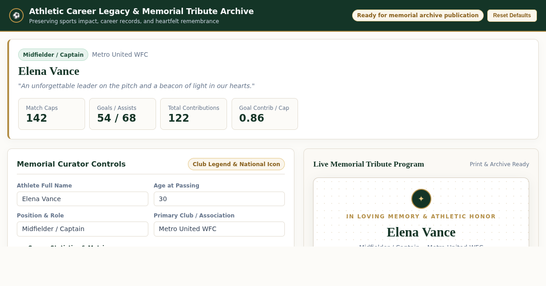Image resolution: width=546 pixels, height=286 pixels.
Task: Click the Metro United WFC club label
Action: pyautogui.click(x=120, y=54)
